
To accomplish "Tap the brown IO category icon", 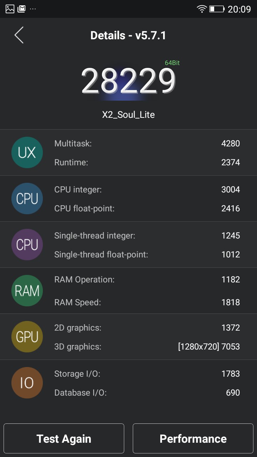I will click(27, 383).
